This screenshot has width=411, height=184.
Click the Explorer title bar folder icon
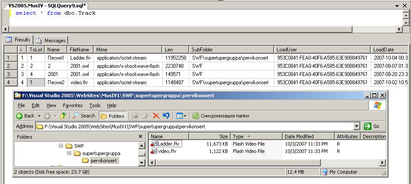(18, 95)
